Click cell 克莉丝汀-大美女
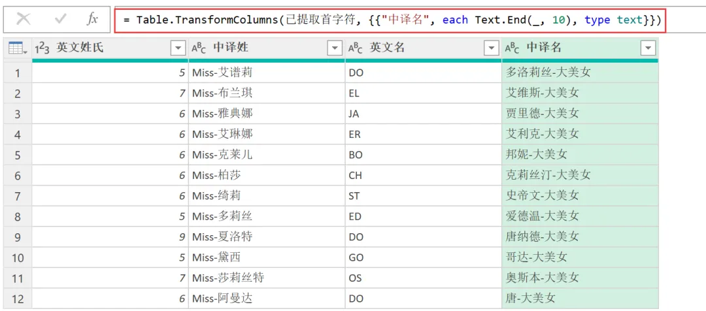Image resolution: width=706 pixels, height=311 pixels. pyautogui.click(x=580, y=176)
